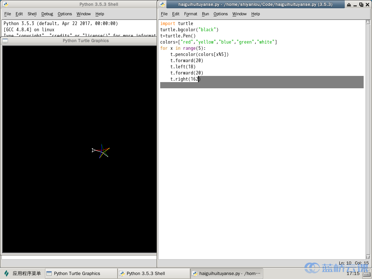Roll up the editor window with the shade button

[x=349, y=4]
